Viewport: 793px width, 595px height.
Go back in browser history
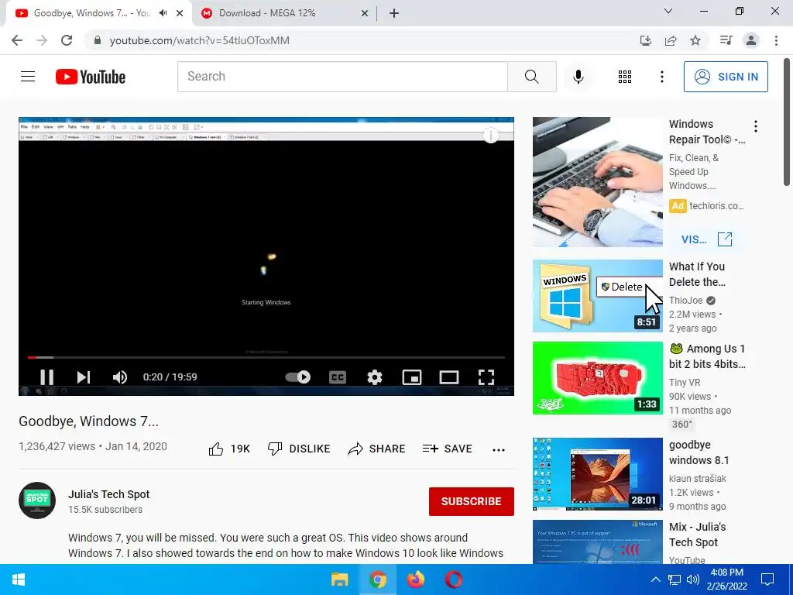[x=17, y=40]
